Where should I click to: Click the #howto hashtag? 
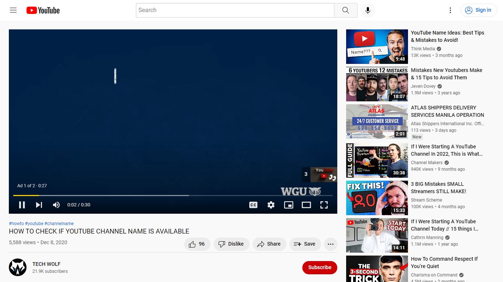click(16, 224)
